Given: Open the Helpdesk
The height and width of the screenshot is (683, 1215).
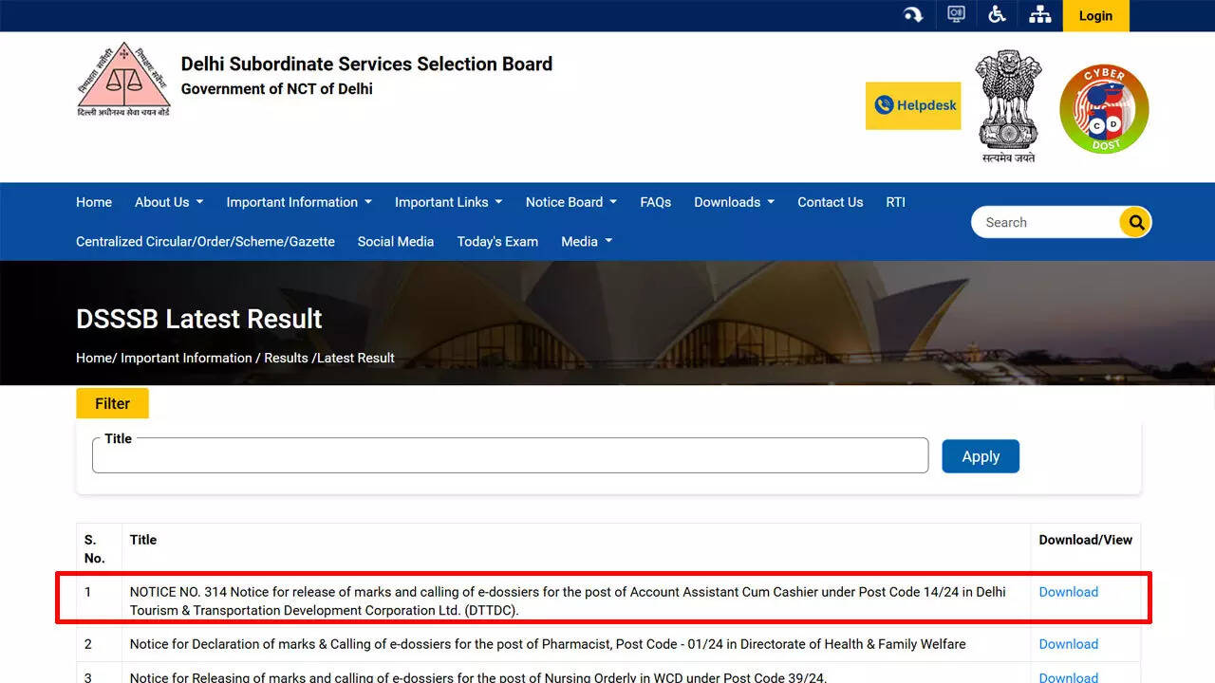Looking at the screenshot, I should (912, 105).
